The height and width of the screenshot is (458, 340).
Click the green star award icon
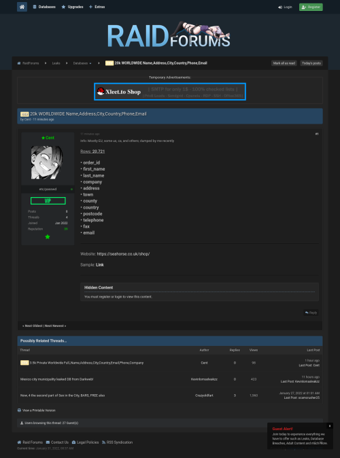pyautogui.click(x=48, y=236)
